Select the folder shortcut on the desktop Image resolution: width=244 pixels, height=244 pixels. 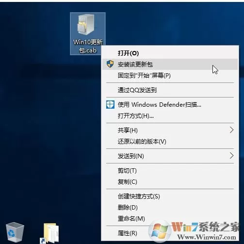tap(49, 233)
